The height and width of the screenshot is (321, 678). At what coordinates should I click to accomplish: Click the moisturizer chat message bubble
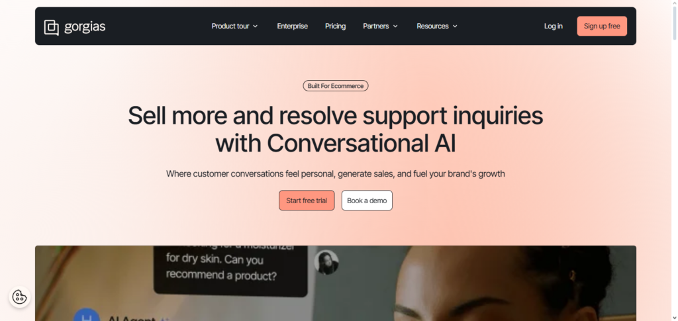click(x=230, y=271)
